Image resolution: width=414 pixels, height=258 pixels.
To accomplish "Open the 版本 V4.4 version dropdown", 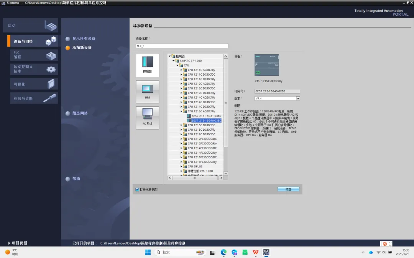I will pos(298,99).
